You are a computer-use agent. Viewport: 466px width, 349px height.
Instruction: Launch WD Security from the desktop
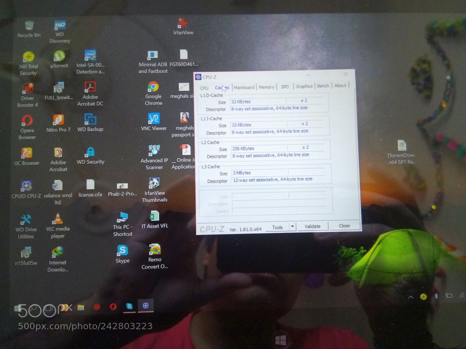pyautogui.click(x=90, y=156)
